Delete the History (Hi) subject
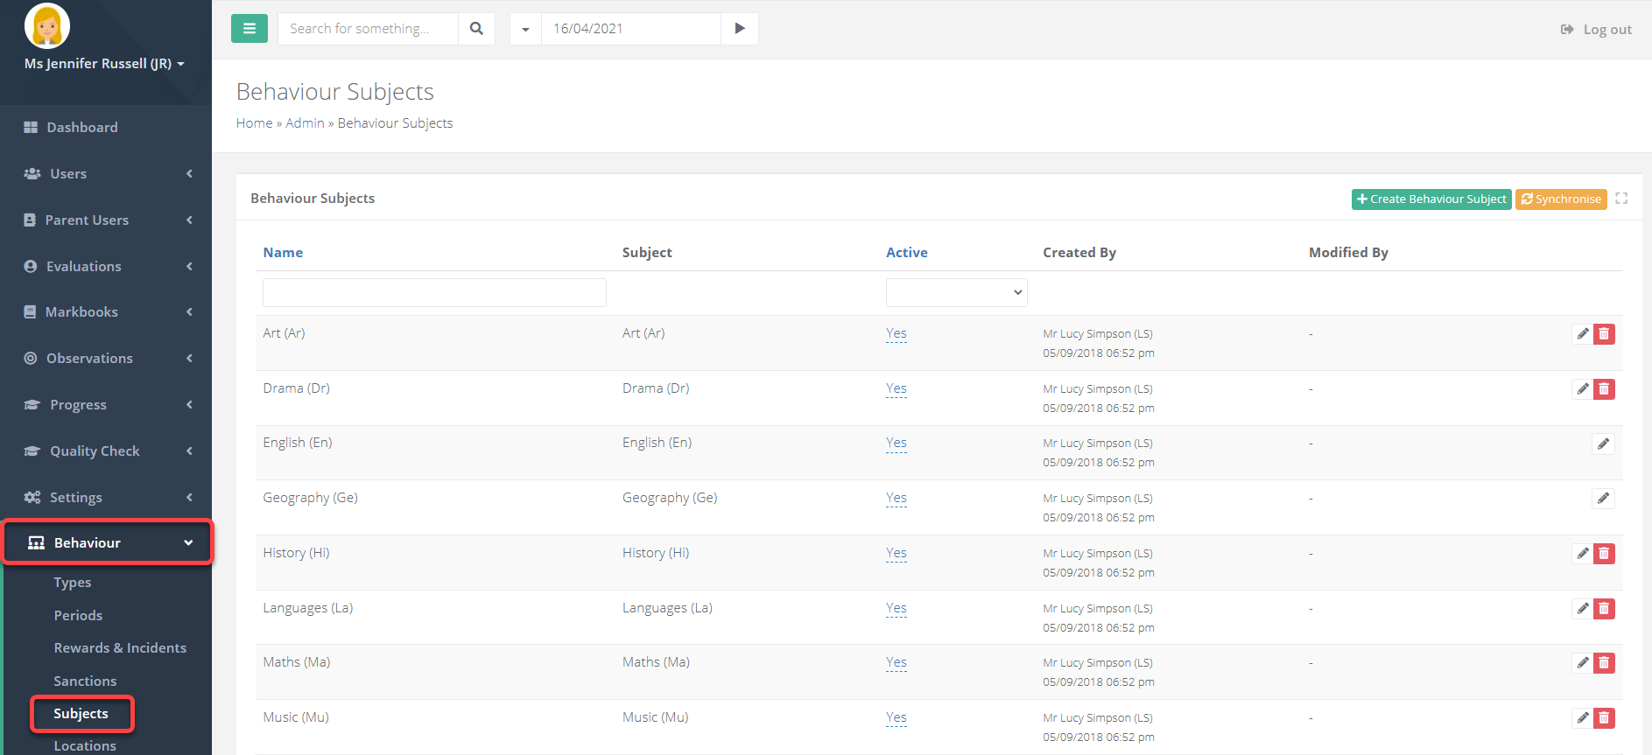Viewport: 1652px width, 755px height. click(1604, 554)
